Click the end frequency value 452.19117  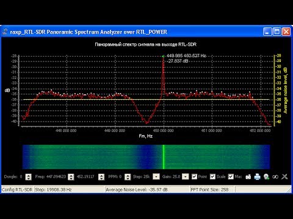pyautogui.click(x=85, y=176)
